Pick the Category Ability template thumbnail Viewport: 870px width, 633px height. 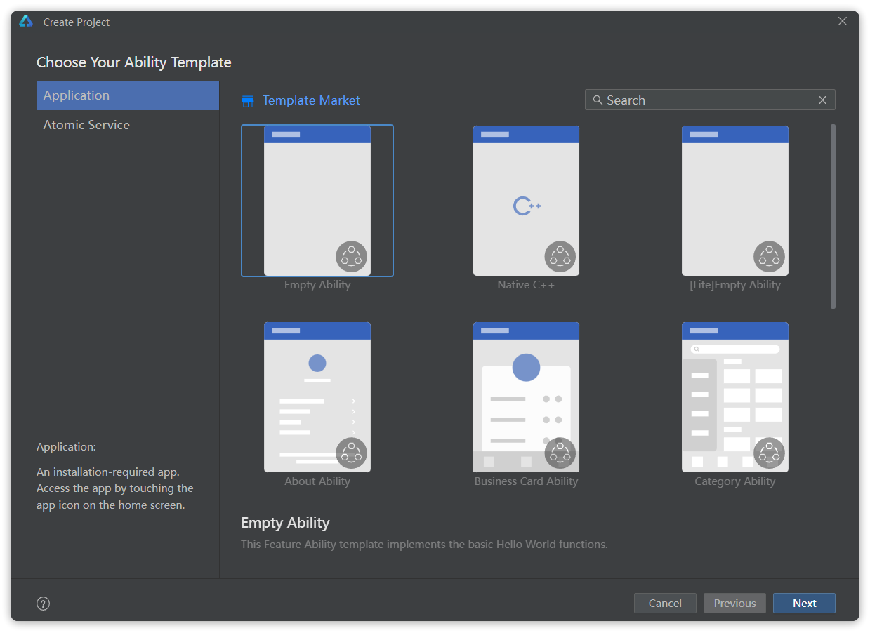coord(735,397)
